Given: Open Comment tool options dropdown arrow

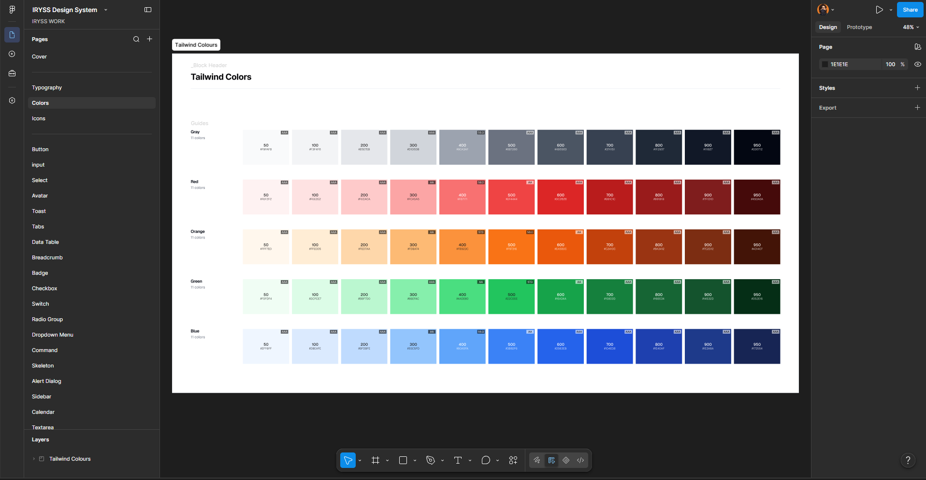Looking at the screenshot, I should pos(498,461).
